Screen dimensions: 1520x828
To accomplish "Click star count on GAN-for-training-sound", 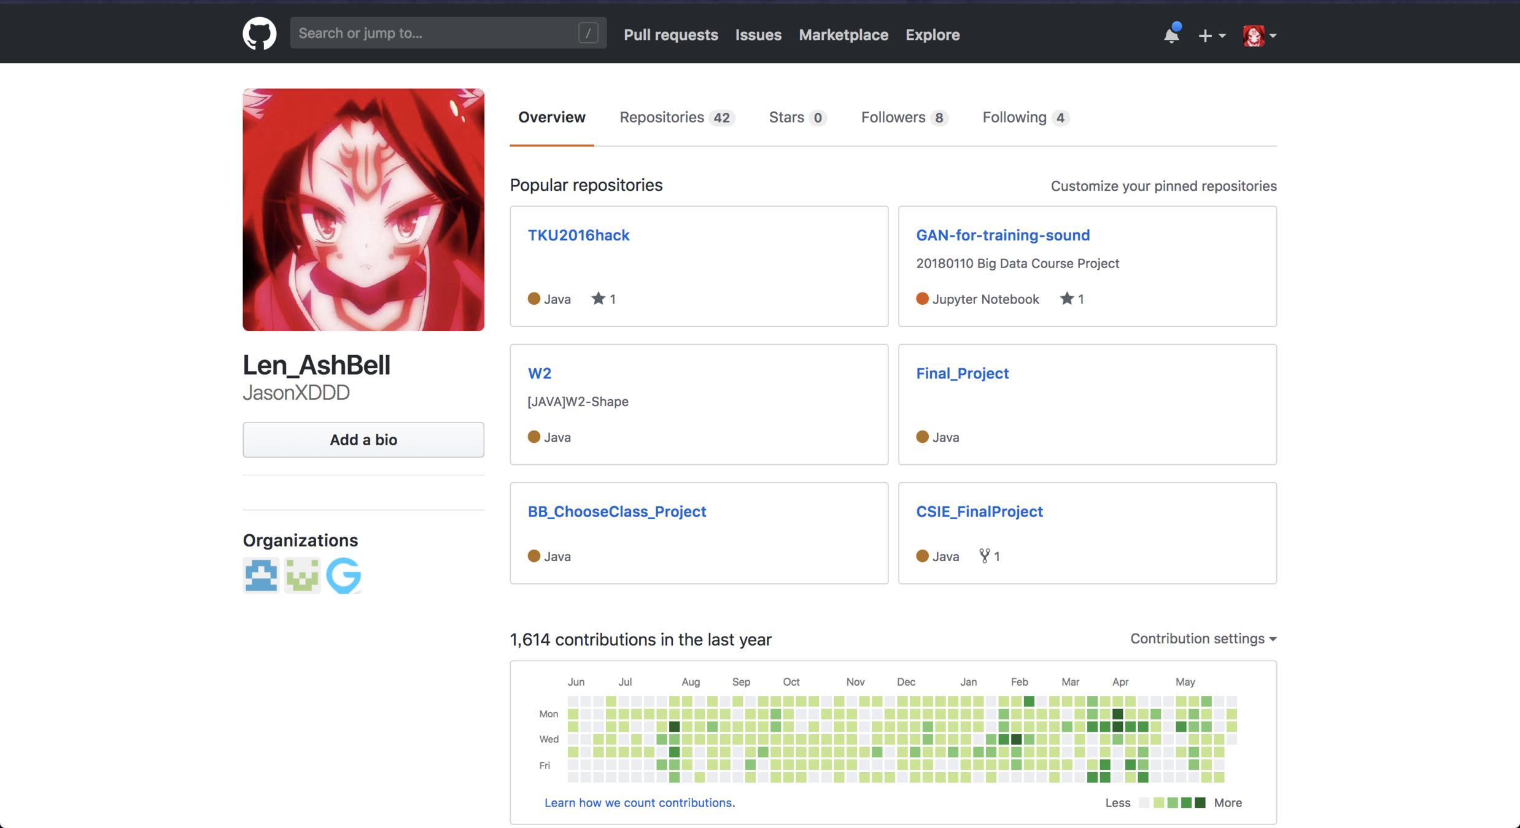I will pyautogui.click(x=1072, y=299).
